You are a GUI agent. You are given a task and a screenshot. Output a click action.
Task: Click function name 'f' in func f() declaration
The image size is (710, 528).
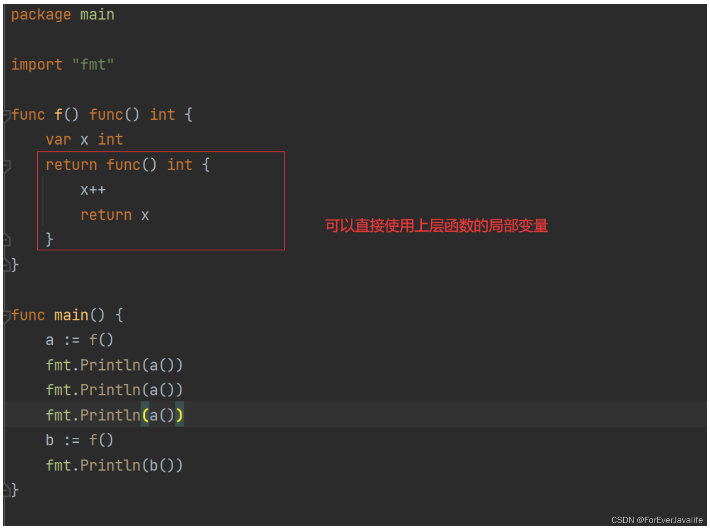59,114
